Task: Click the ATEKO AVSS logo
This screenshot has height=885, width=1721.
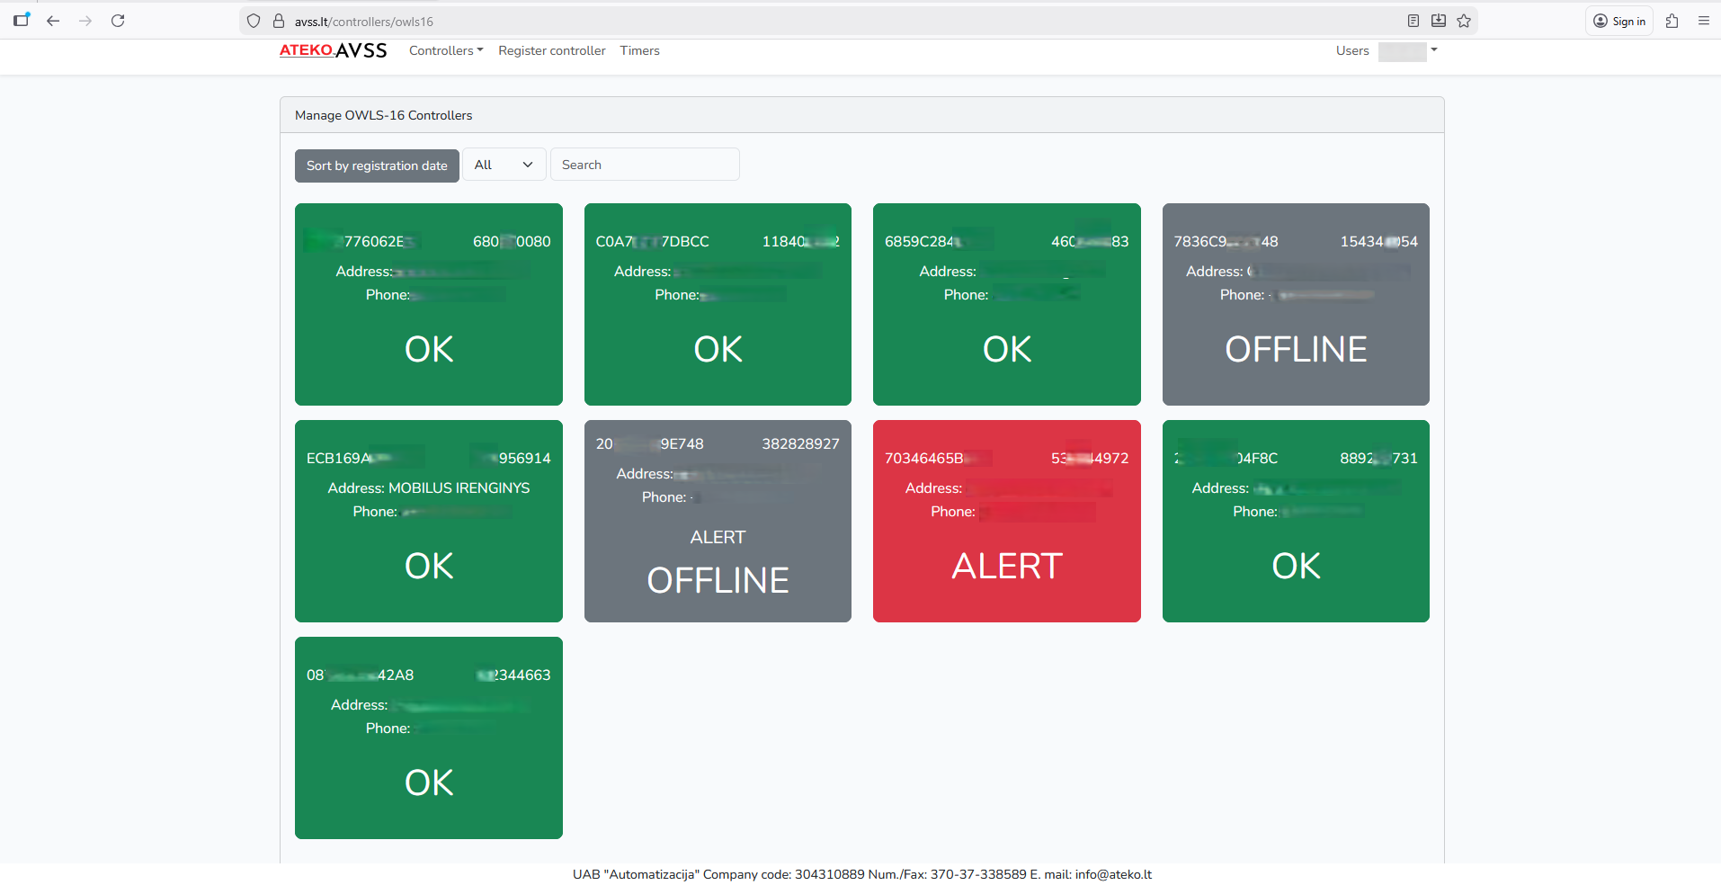Action: pyautogui.click(x=333, y=50)
